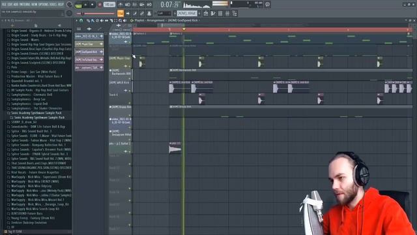Select the playlist Mute tool
The height and width of the screenshot is (235, 417).
point(102,20)
